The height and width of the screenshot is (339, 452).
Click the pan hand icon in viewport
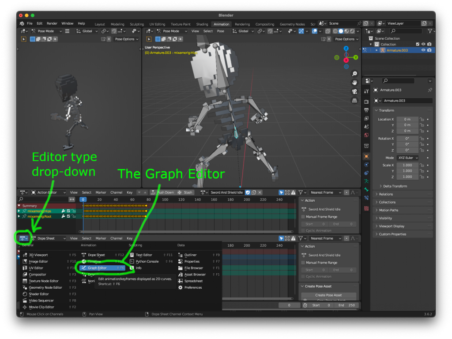[x=354, y=83]
